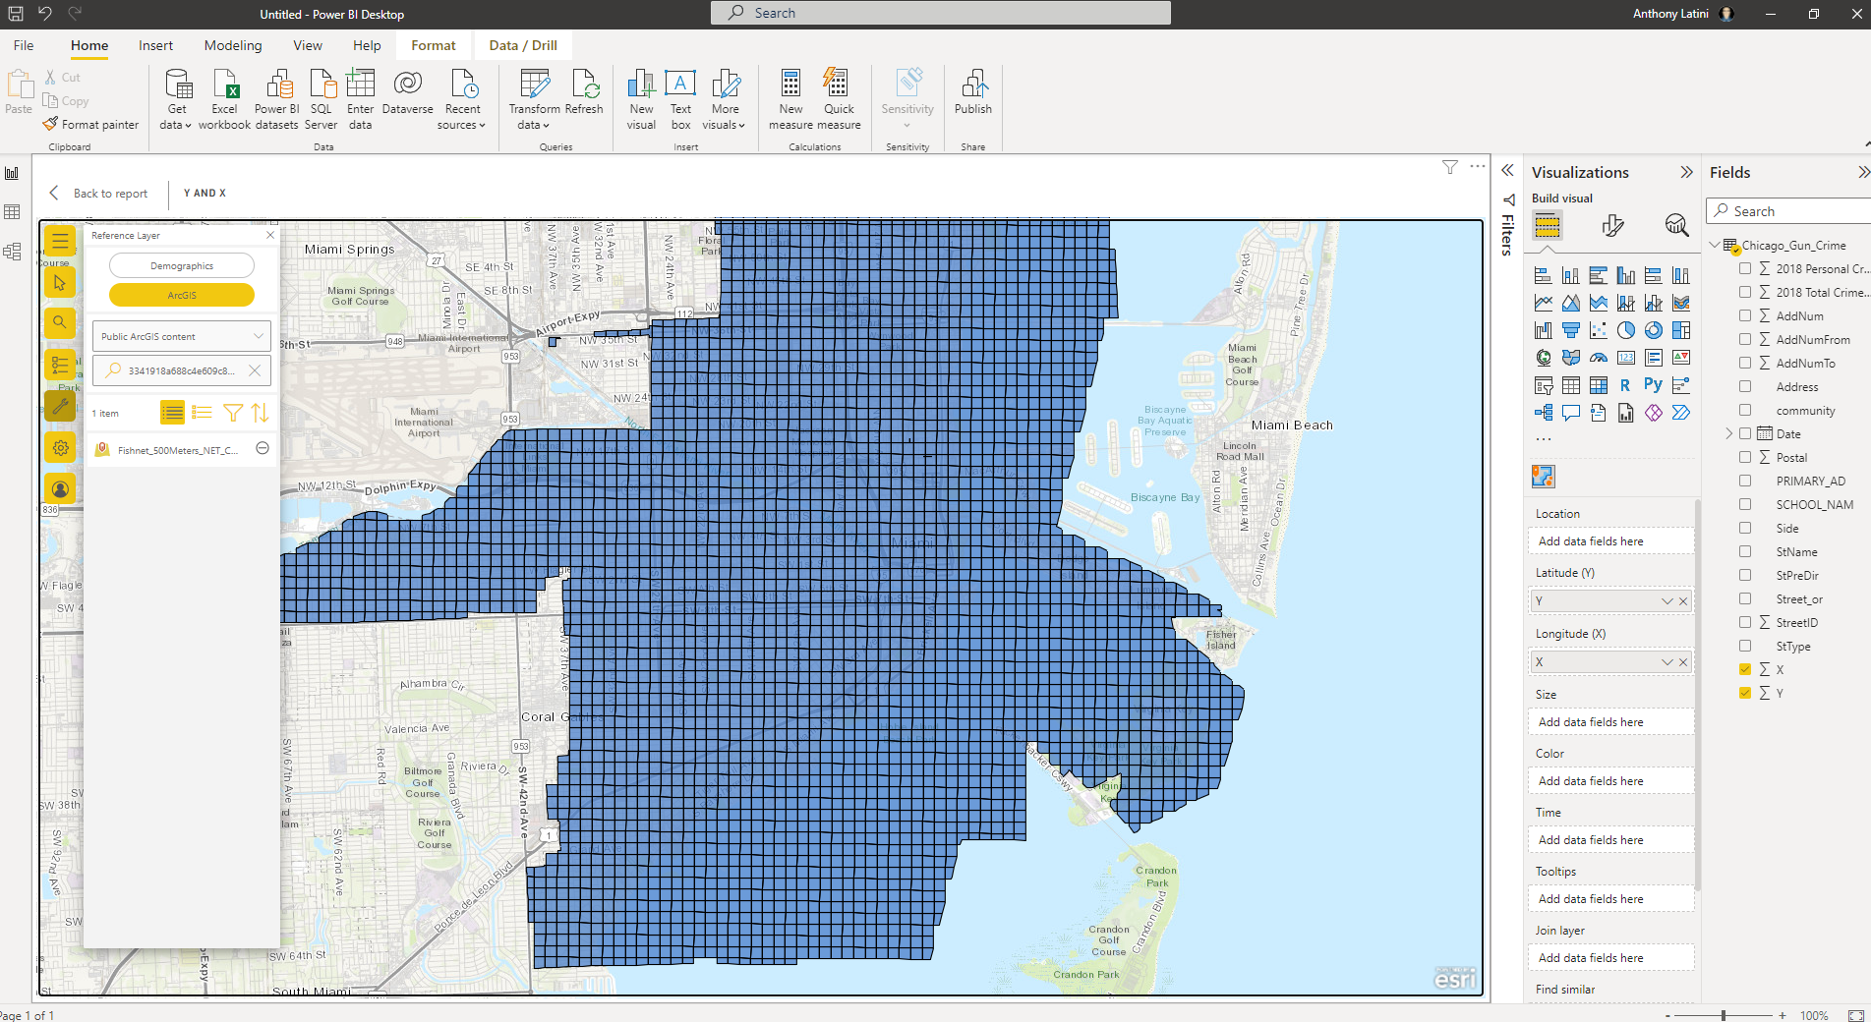Enable the Address field checkbox

coord(1745,386)
